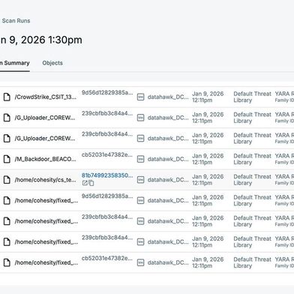The width and height of the screenshot is (294, 294).
Task: Click hash cb52031e47382e in the M_Backdoor row
Action: coord(107,154)
